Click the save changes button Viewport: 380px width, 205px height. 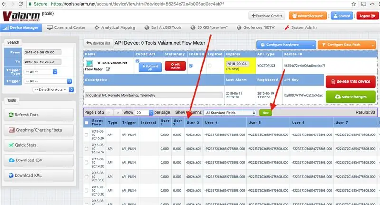click(351, 97)
